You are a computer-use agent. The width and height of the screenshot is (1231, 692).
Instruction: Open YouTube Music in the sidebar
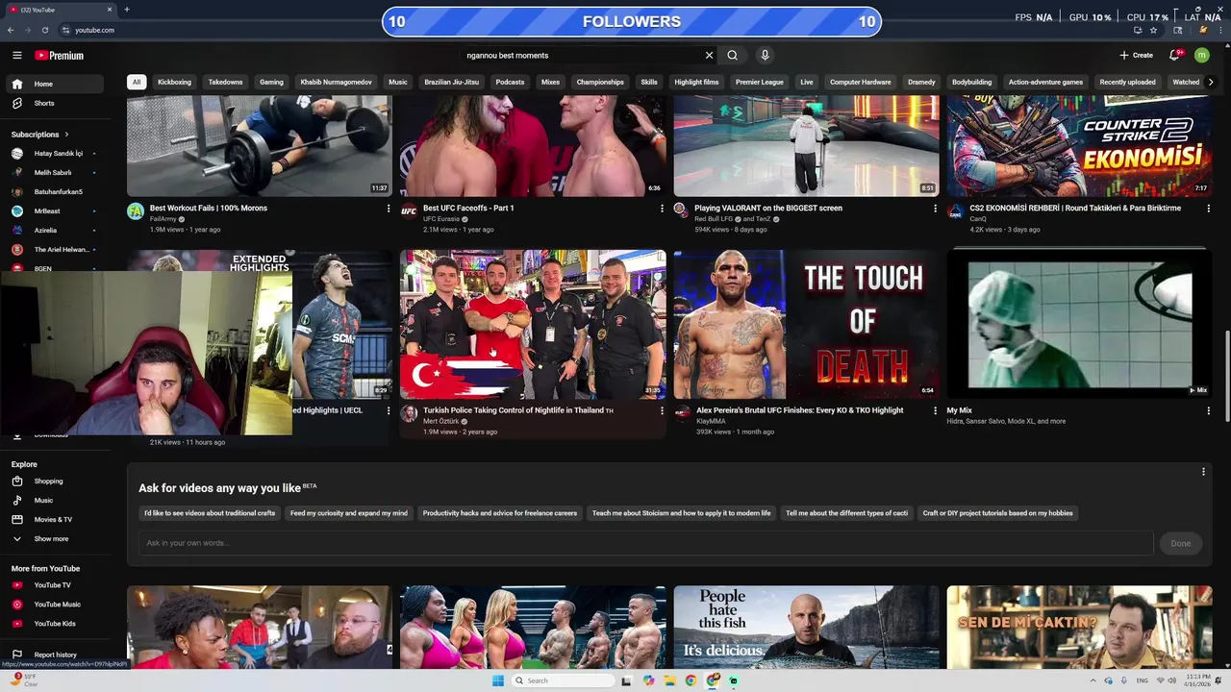(x=56, y=605)
